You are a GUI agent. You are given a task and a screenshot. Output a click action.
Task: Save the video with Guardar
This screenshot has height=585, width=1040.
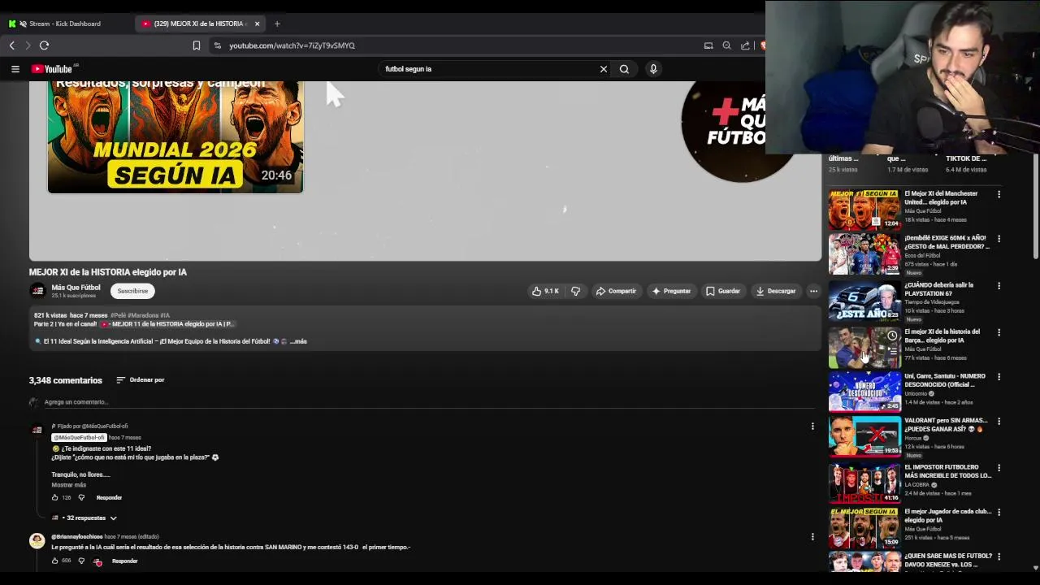coord(723,291)
